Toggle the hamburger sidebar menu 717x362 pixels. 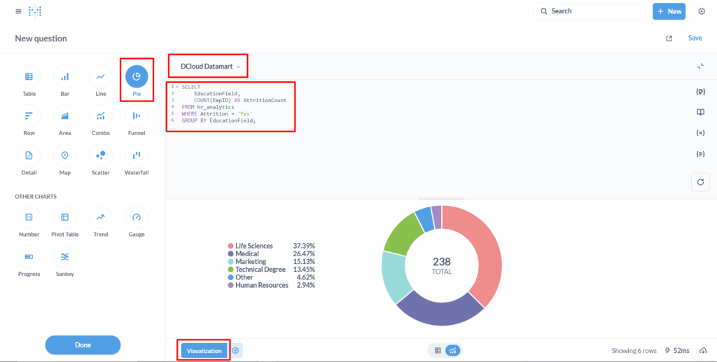coord(18,11)
